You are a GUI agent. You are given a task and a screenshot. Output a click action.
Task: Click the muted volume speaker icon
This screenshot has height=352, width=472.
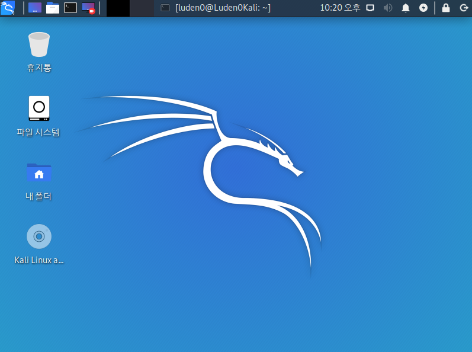pos(388,8)
